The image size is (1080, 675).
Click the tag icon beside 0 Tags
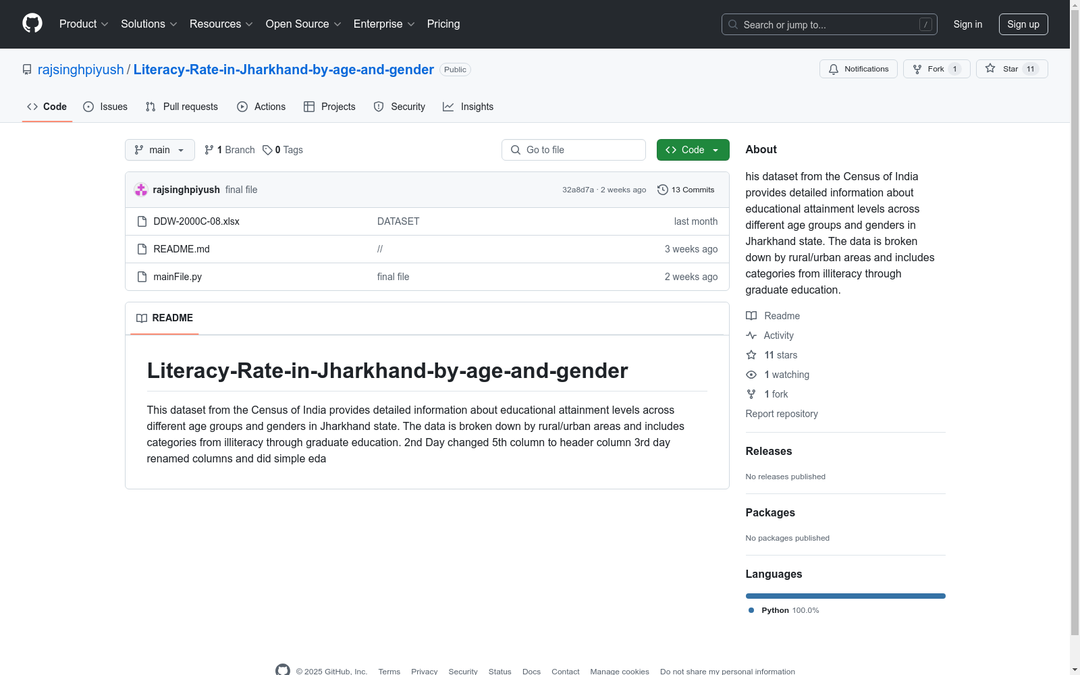[267, 150]
